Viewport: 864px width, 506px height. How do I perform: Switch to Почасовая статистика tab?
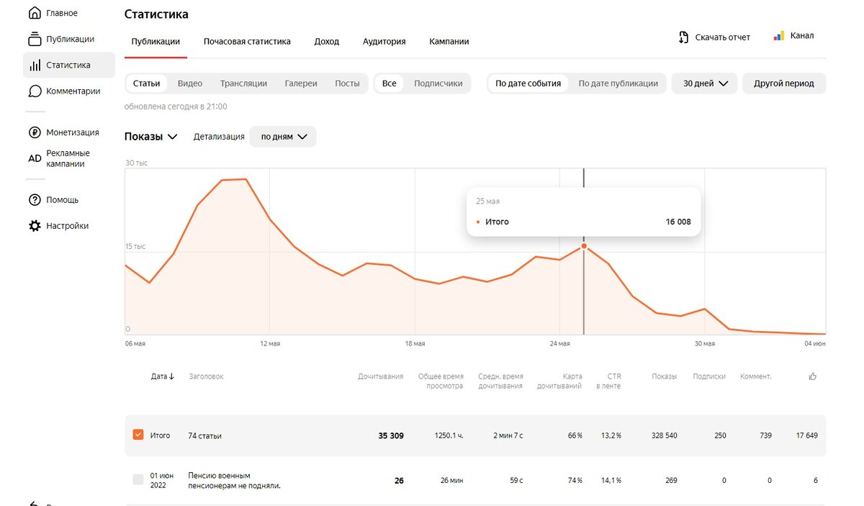click(247, 42)
